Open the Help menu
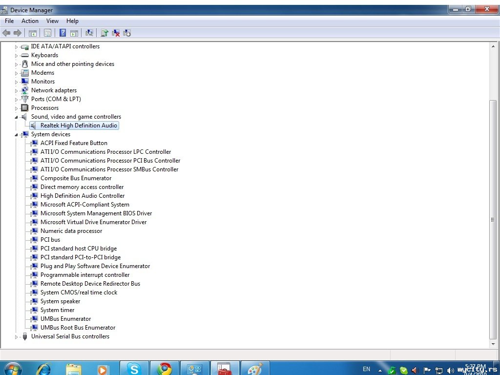Viewport: 500px width, 375px height. click(72, 21)
